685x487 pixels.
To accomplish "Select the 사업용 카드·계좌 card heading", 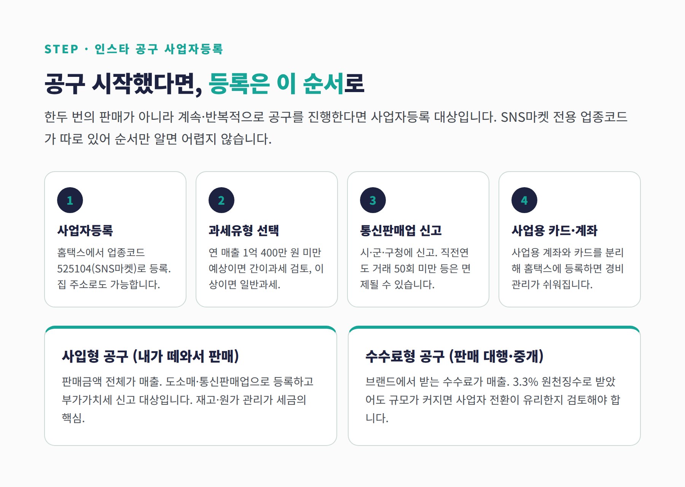I will click(554, 230).
